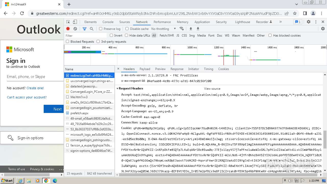Enable the Preserve log checkbox
This screenshot has height=184, width=327.
click(101, 29)
